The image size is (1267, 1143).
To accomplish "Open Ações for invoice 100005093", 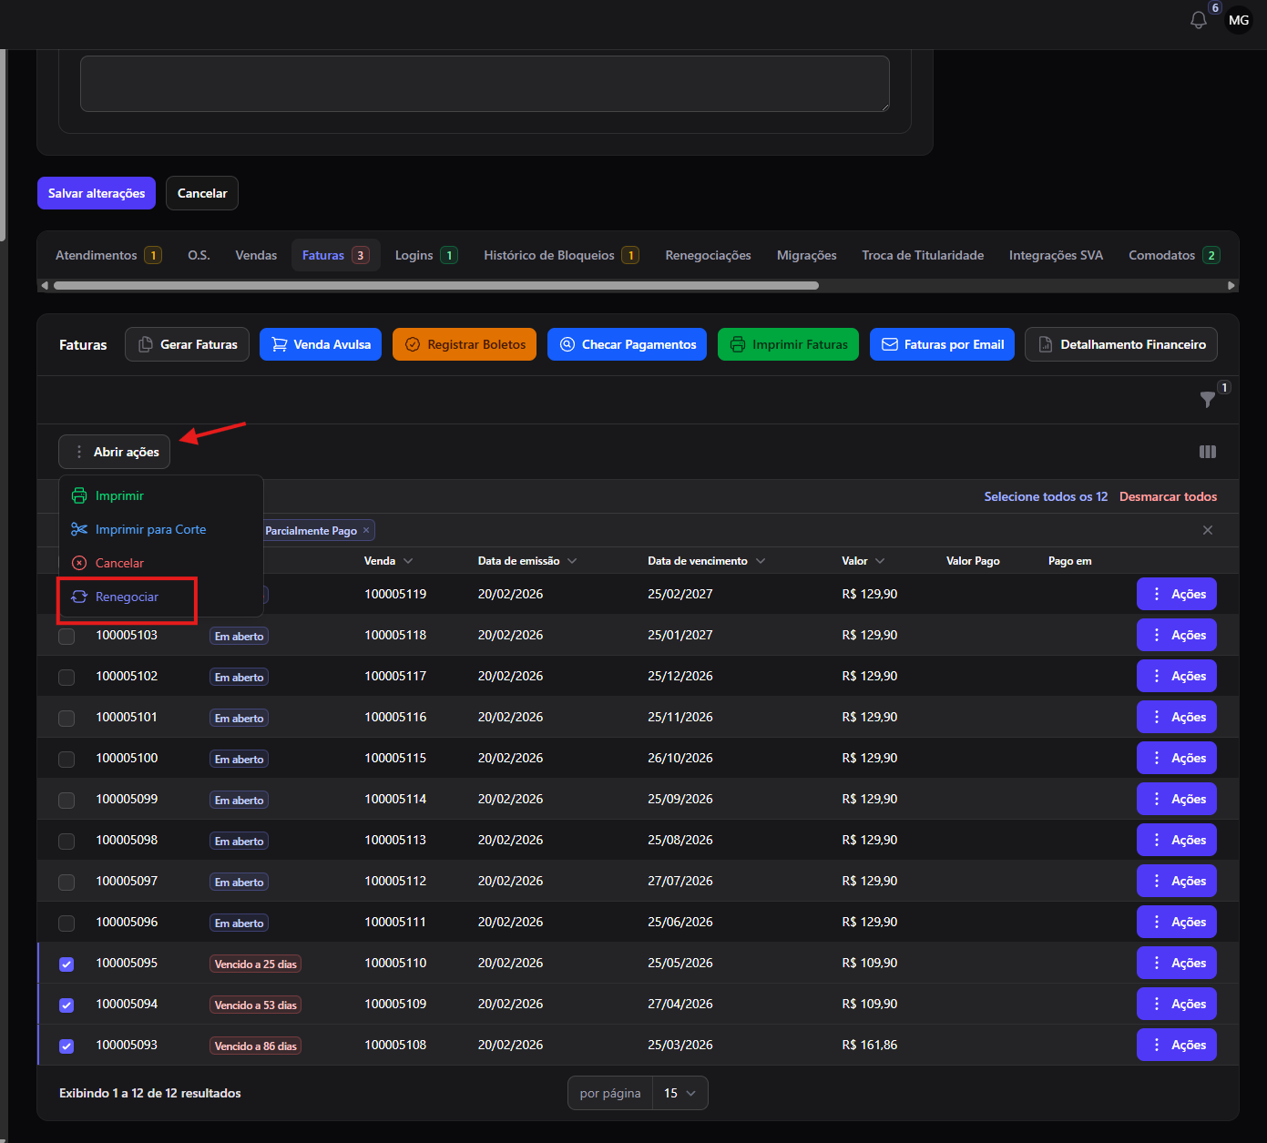I will click(1177, 1045).
